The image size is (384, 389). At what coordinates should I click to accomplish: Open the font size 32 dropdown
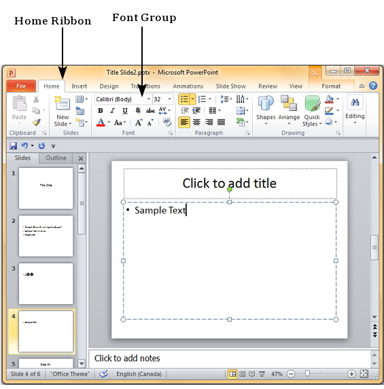point(169,99)
